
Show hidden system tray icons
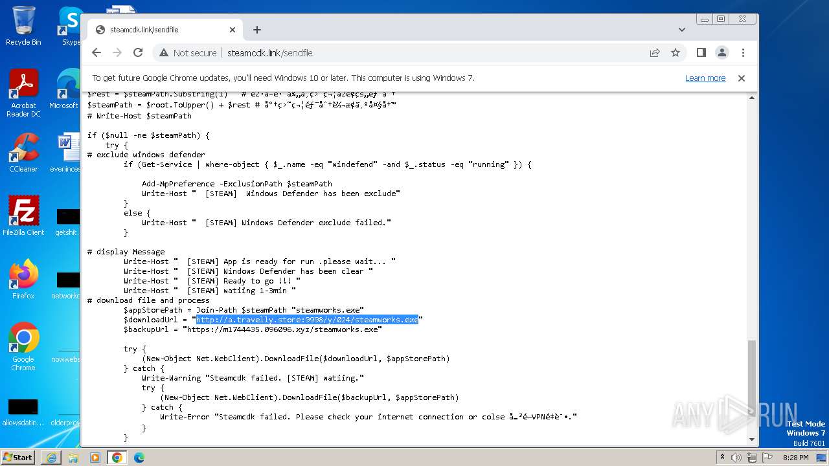[722, 458]
